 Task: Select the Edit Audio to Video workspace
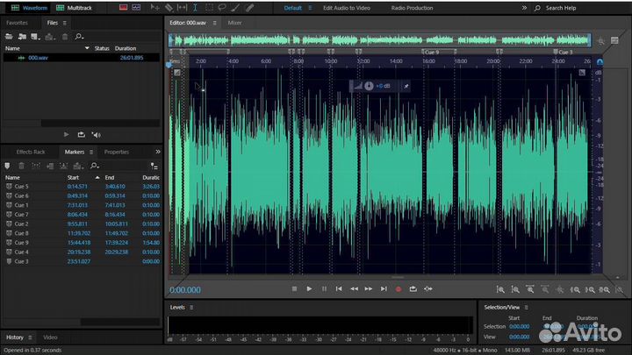[347, 8]
